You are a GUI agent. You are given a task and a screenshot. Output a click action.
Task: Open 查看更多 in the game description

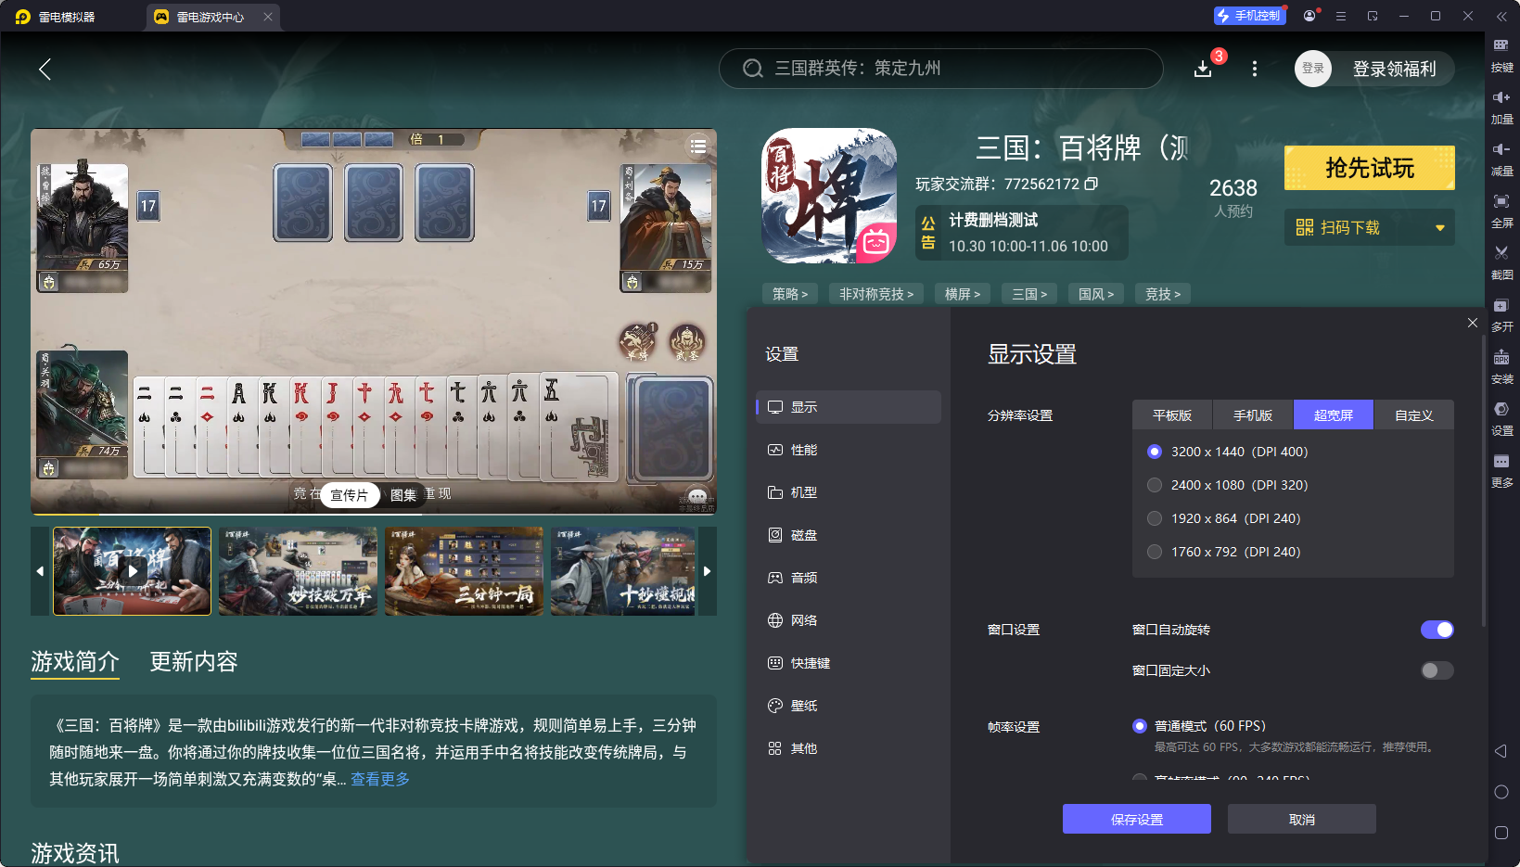tap(379, 780)
